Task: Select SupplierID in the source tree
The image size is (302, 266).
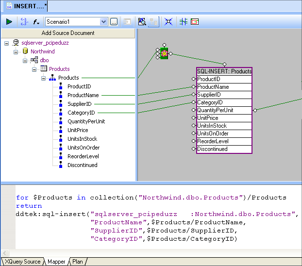Action: point(79,104)
